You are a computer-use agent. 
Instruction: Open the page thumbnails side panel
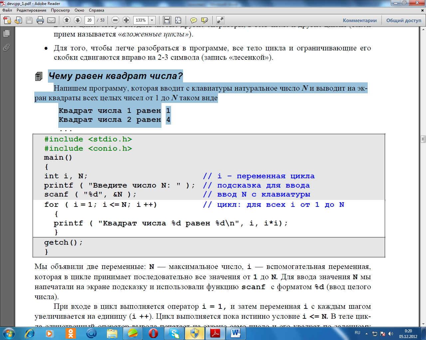click(x=6, y=34)
